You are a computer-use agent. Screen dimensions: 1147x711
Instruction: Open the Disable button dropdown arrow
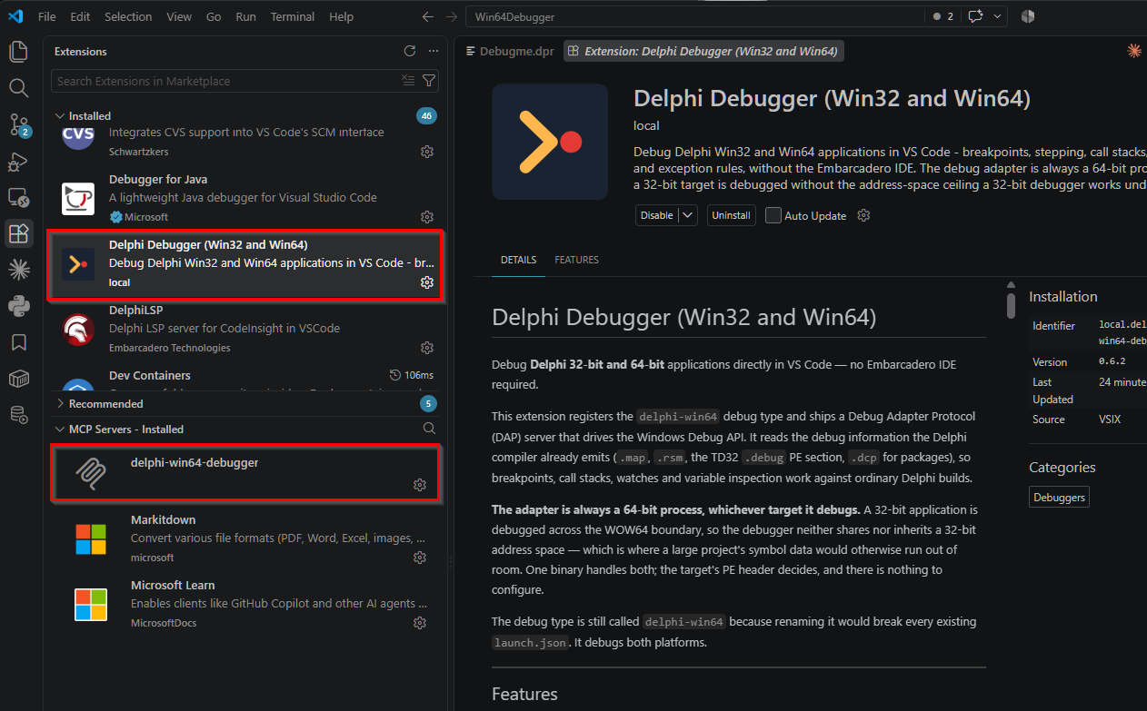pos(688,215)
